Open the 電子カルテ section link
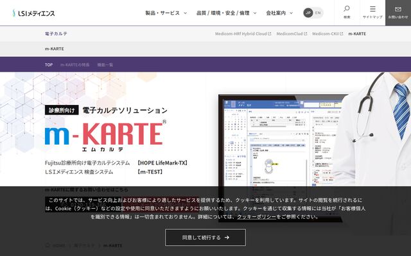 56,34
